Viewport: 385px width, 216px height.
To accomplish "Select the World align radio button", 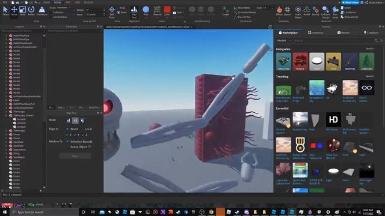I will tap(67, 129).
